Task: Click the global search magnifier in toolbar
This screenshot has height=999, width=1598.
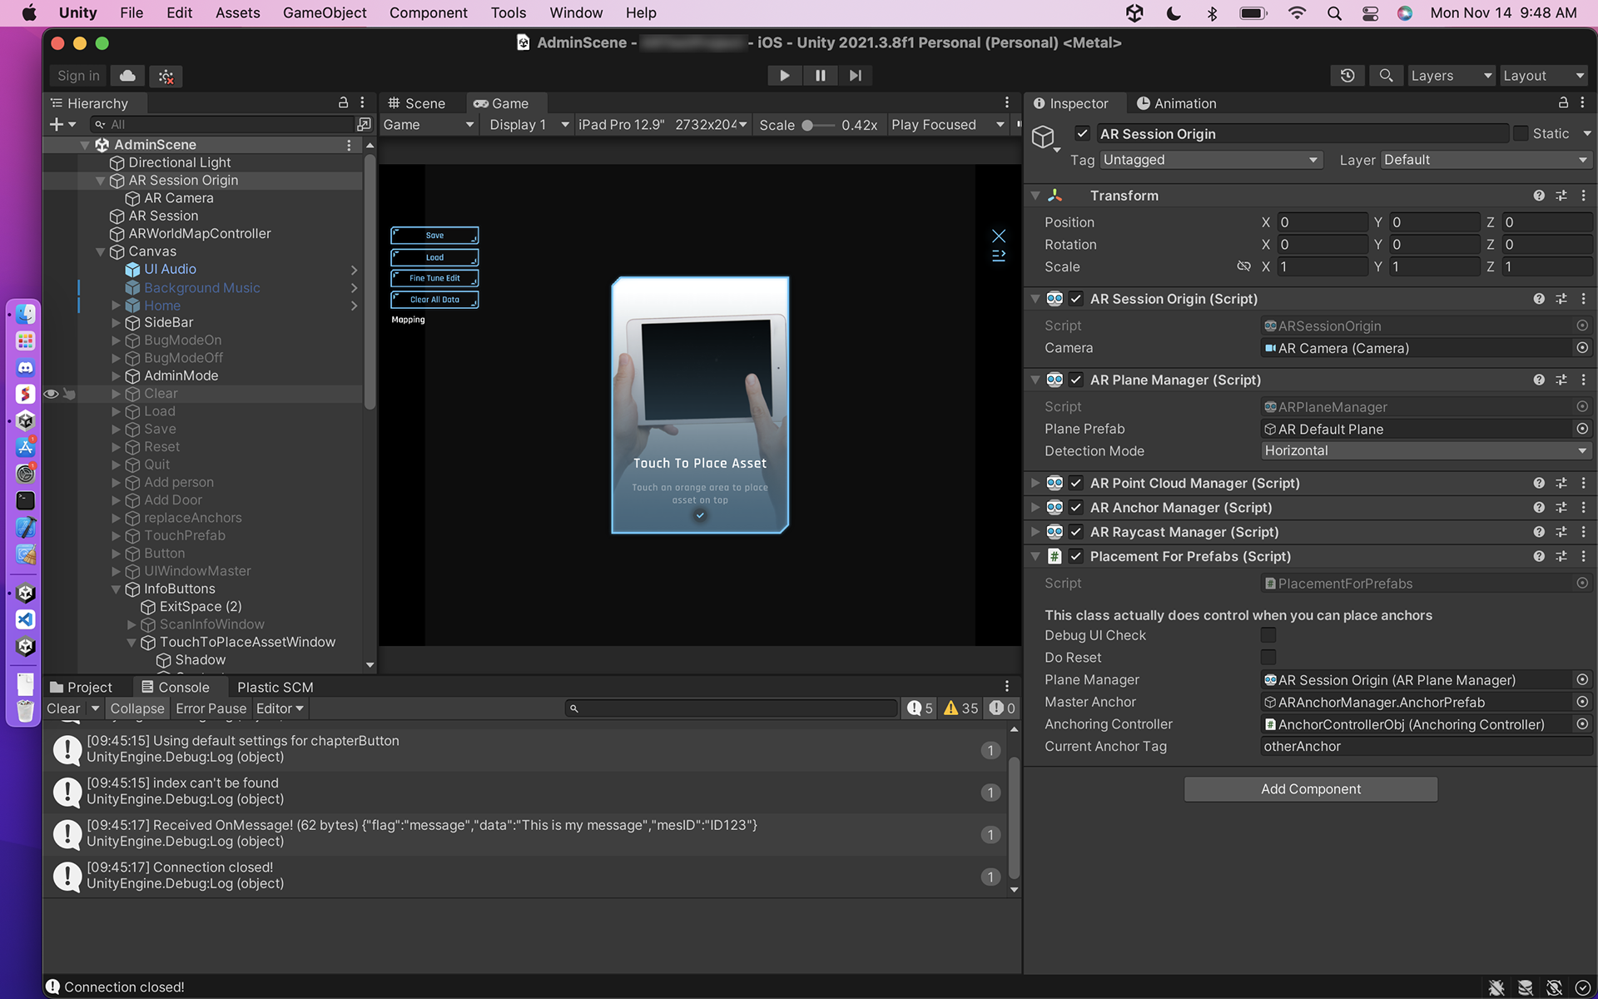Action: (x=1386, y=76)
